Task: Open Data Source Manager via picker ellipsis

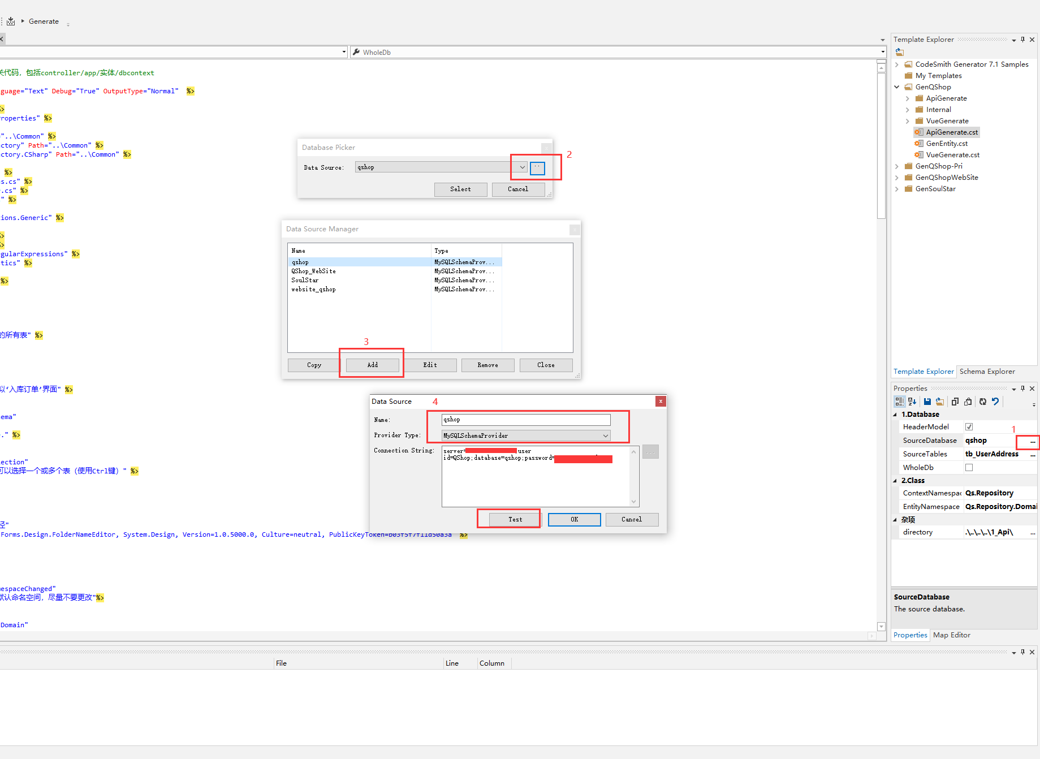Action: coord(537,167)
